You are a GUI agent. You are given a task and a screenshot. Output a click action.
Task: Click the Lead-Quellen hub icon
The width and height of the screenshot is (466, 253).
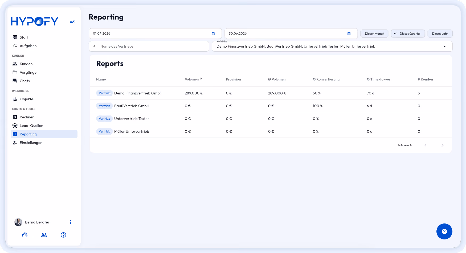click(x=15, y=126)
